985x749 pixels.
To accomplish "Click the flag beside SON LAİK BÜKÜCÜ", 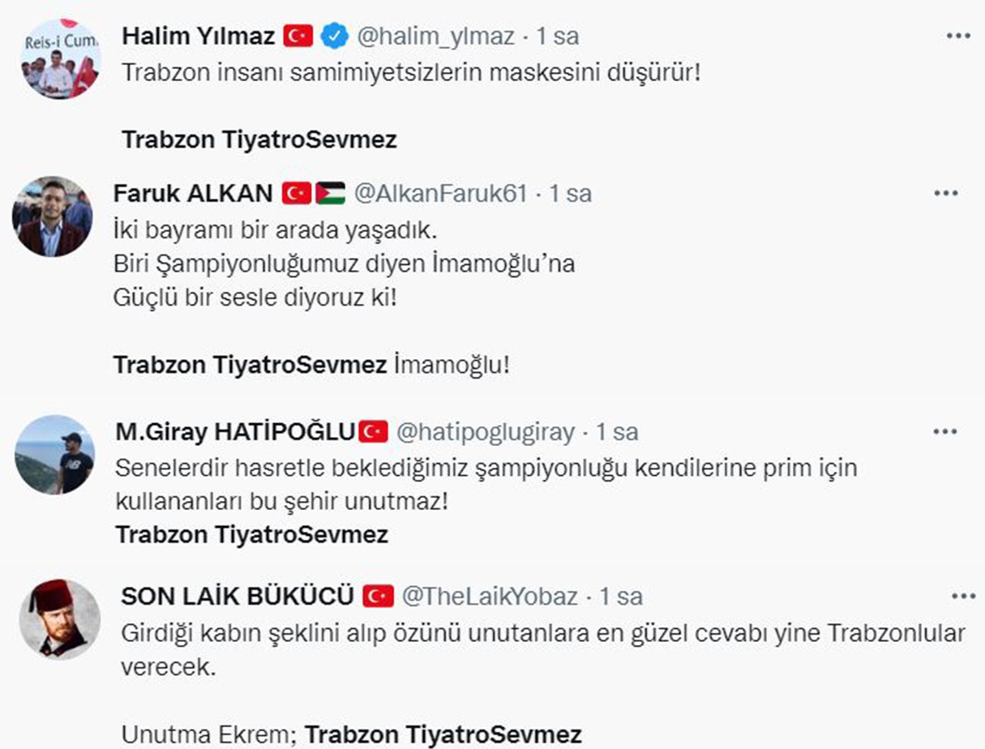I will pos(378,597).
